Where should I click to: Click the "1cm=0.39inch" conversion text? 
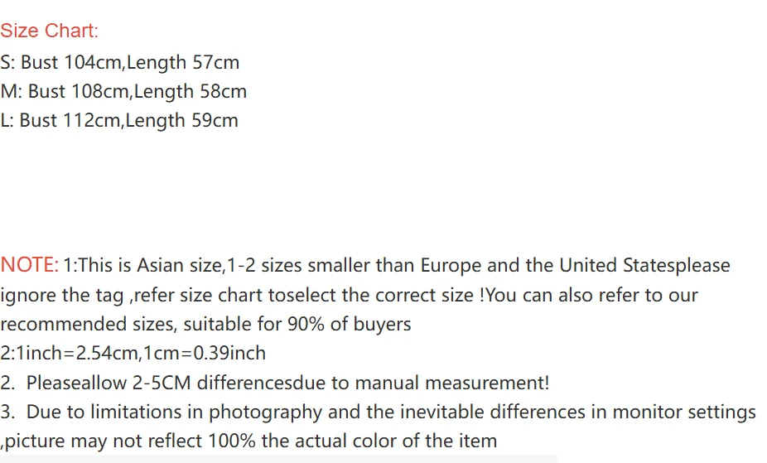click(207, 353)
